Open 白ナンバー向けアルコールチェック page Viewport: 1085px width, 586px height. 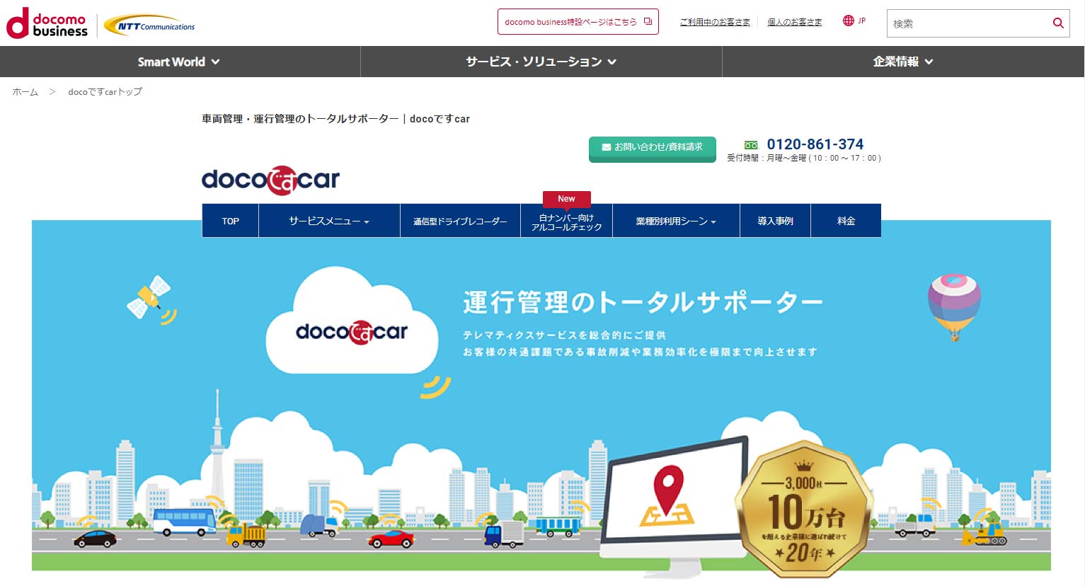pos(566,222)
